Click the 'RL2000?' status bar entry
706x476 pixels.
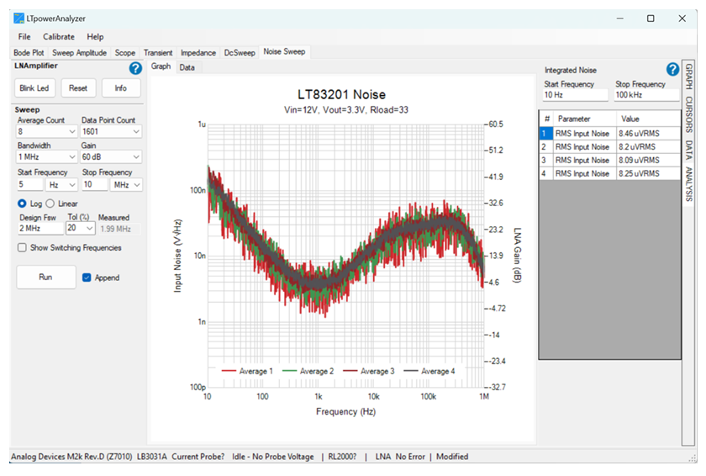(342, 457)
